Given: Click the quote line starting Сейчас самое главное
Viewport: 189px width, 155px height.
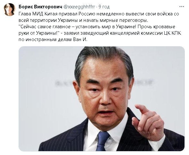Looking at the screenshot, I should [x=97, y=27].
